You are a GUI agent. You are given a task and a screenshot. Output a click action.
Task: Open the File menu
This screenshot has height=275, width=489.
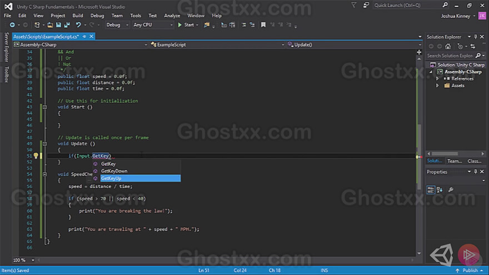tap(7, 16)
